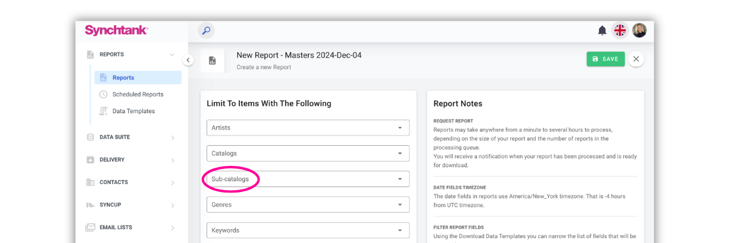729x243 pixels.
Task: Open the user profile avatar
Action: 639,31
